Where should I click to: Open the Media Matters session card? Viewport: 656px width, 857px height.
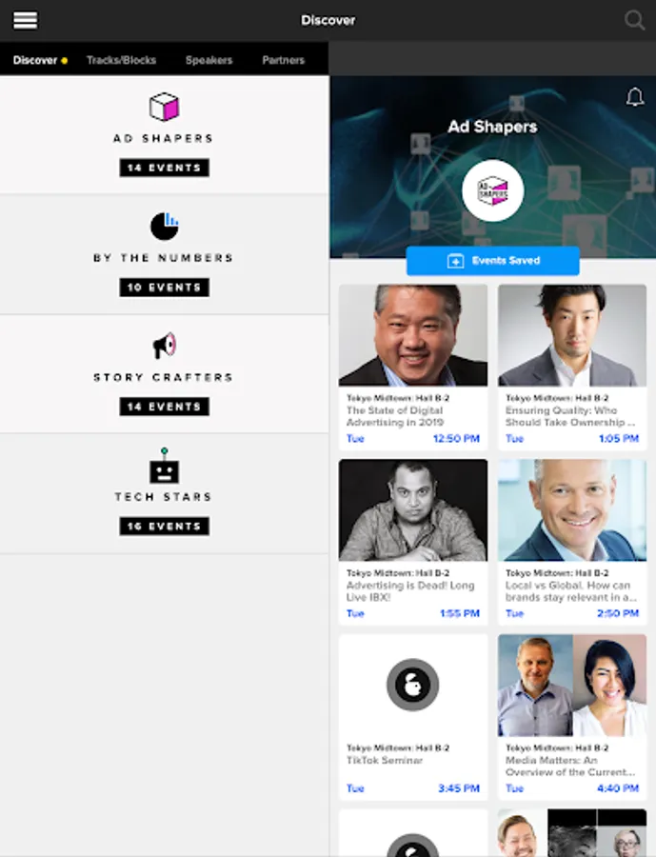(x=572, y=716)
